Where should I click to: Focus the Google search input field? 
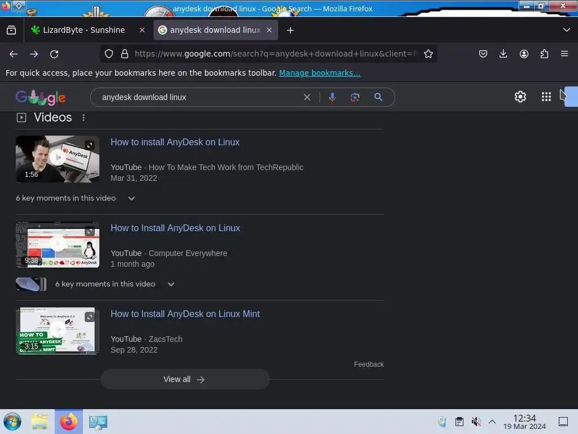pyautogui.click(x=201, y=97)
